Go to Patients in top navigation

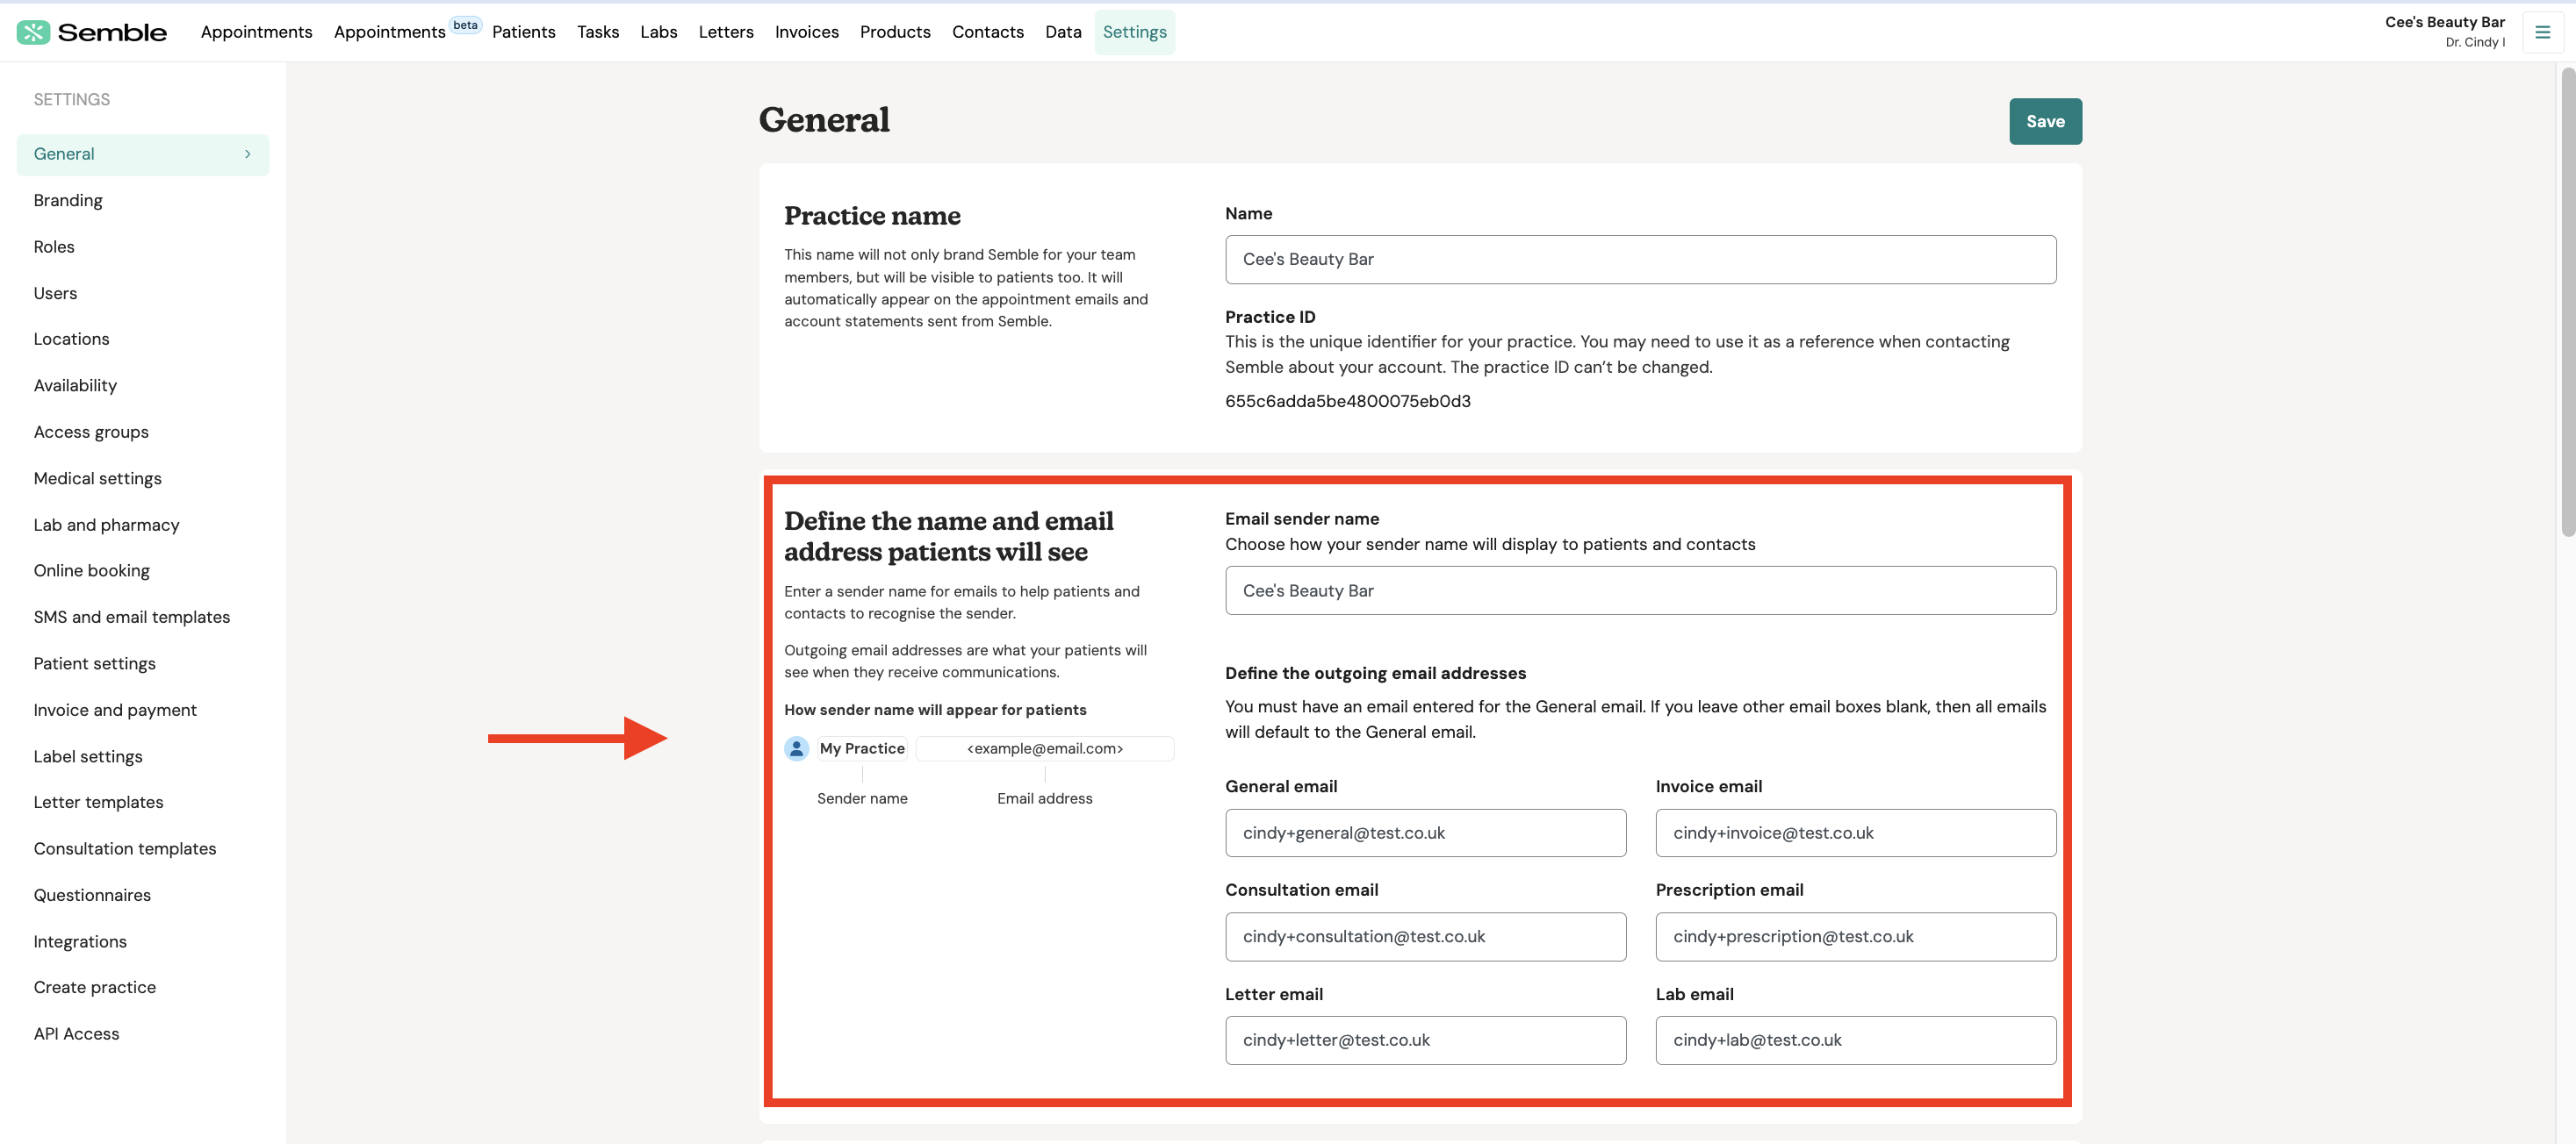[x=523, y=32]
